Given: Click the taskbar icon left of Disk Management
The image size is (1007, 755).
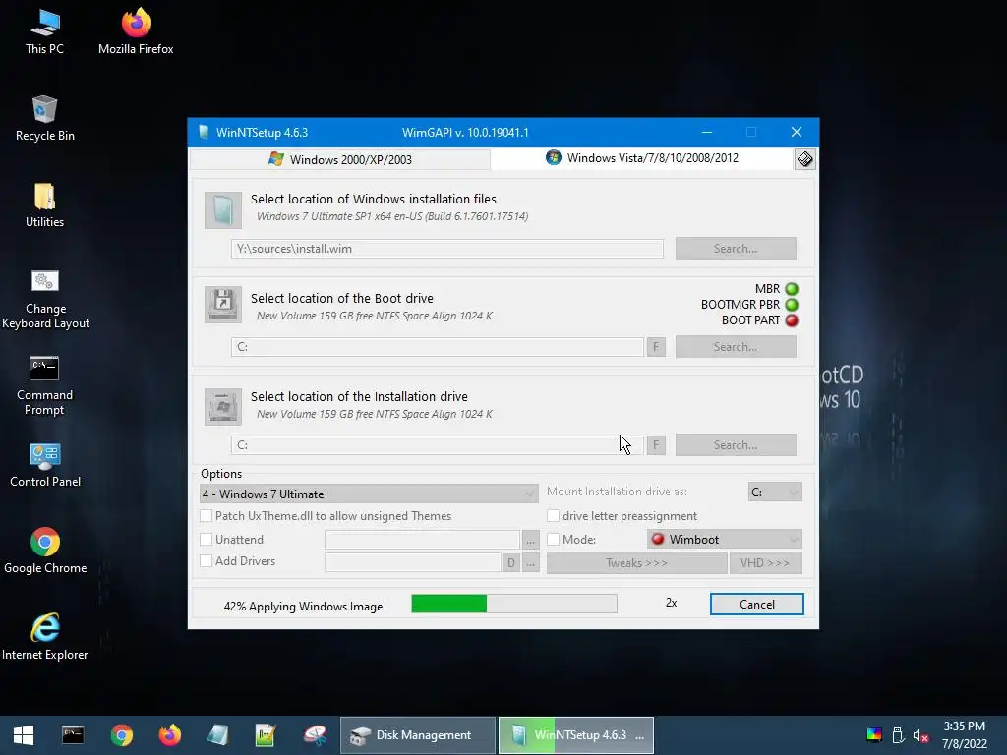Looking at the screenshot, I should (315, 735).
